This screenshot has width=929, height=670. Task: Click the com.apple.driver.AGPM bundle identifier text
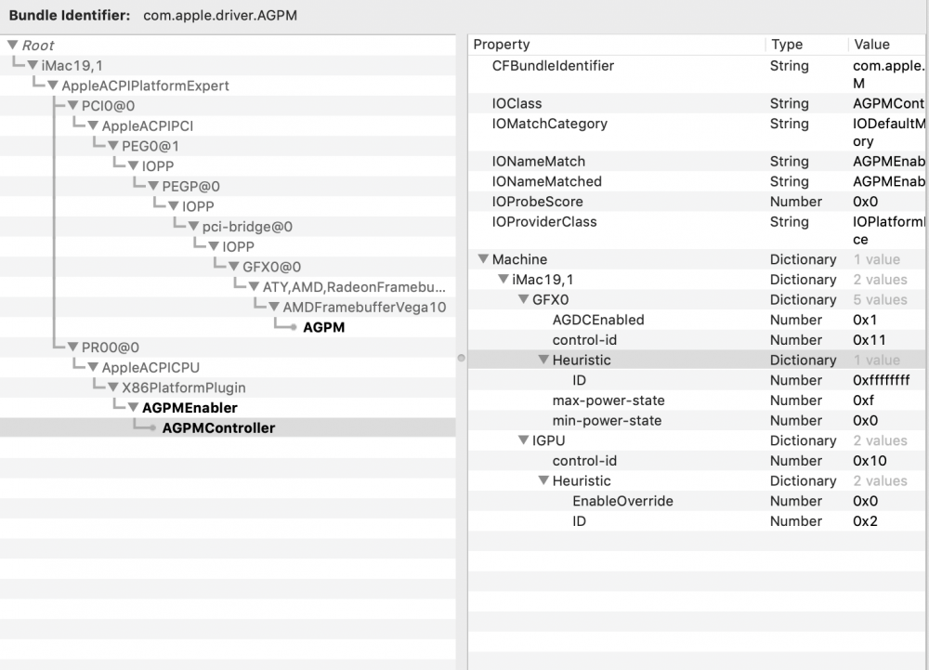(x=220, y=16)
